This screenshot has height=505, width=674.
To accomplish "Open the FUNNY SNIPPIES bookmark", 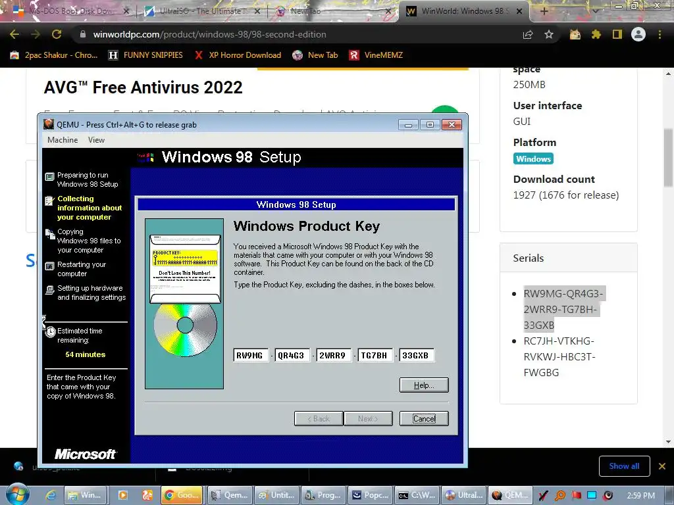I will [145, 55].
